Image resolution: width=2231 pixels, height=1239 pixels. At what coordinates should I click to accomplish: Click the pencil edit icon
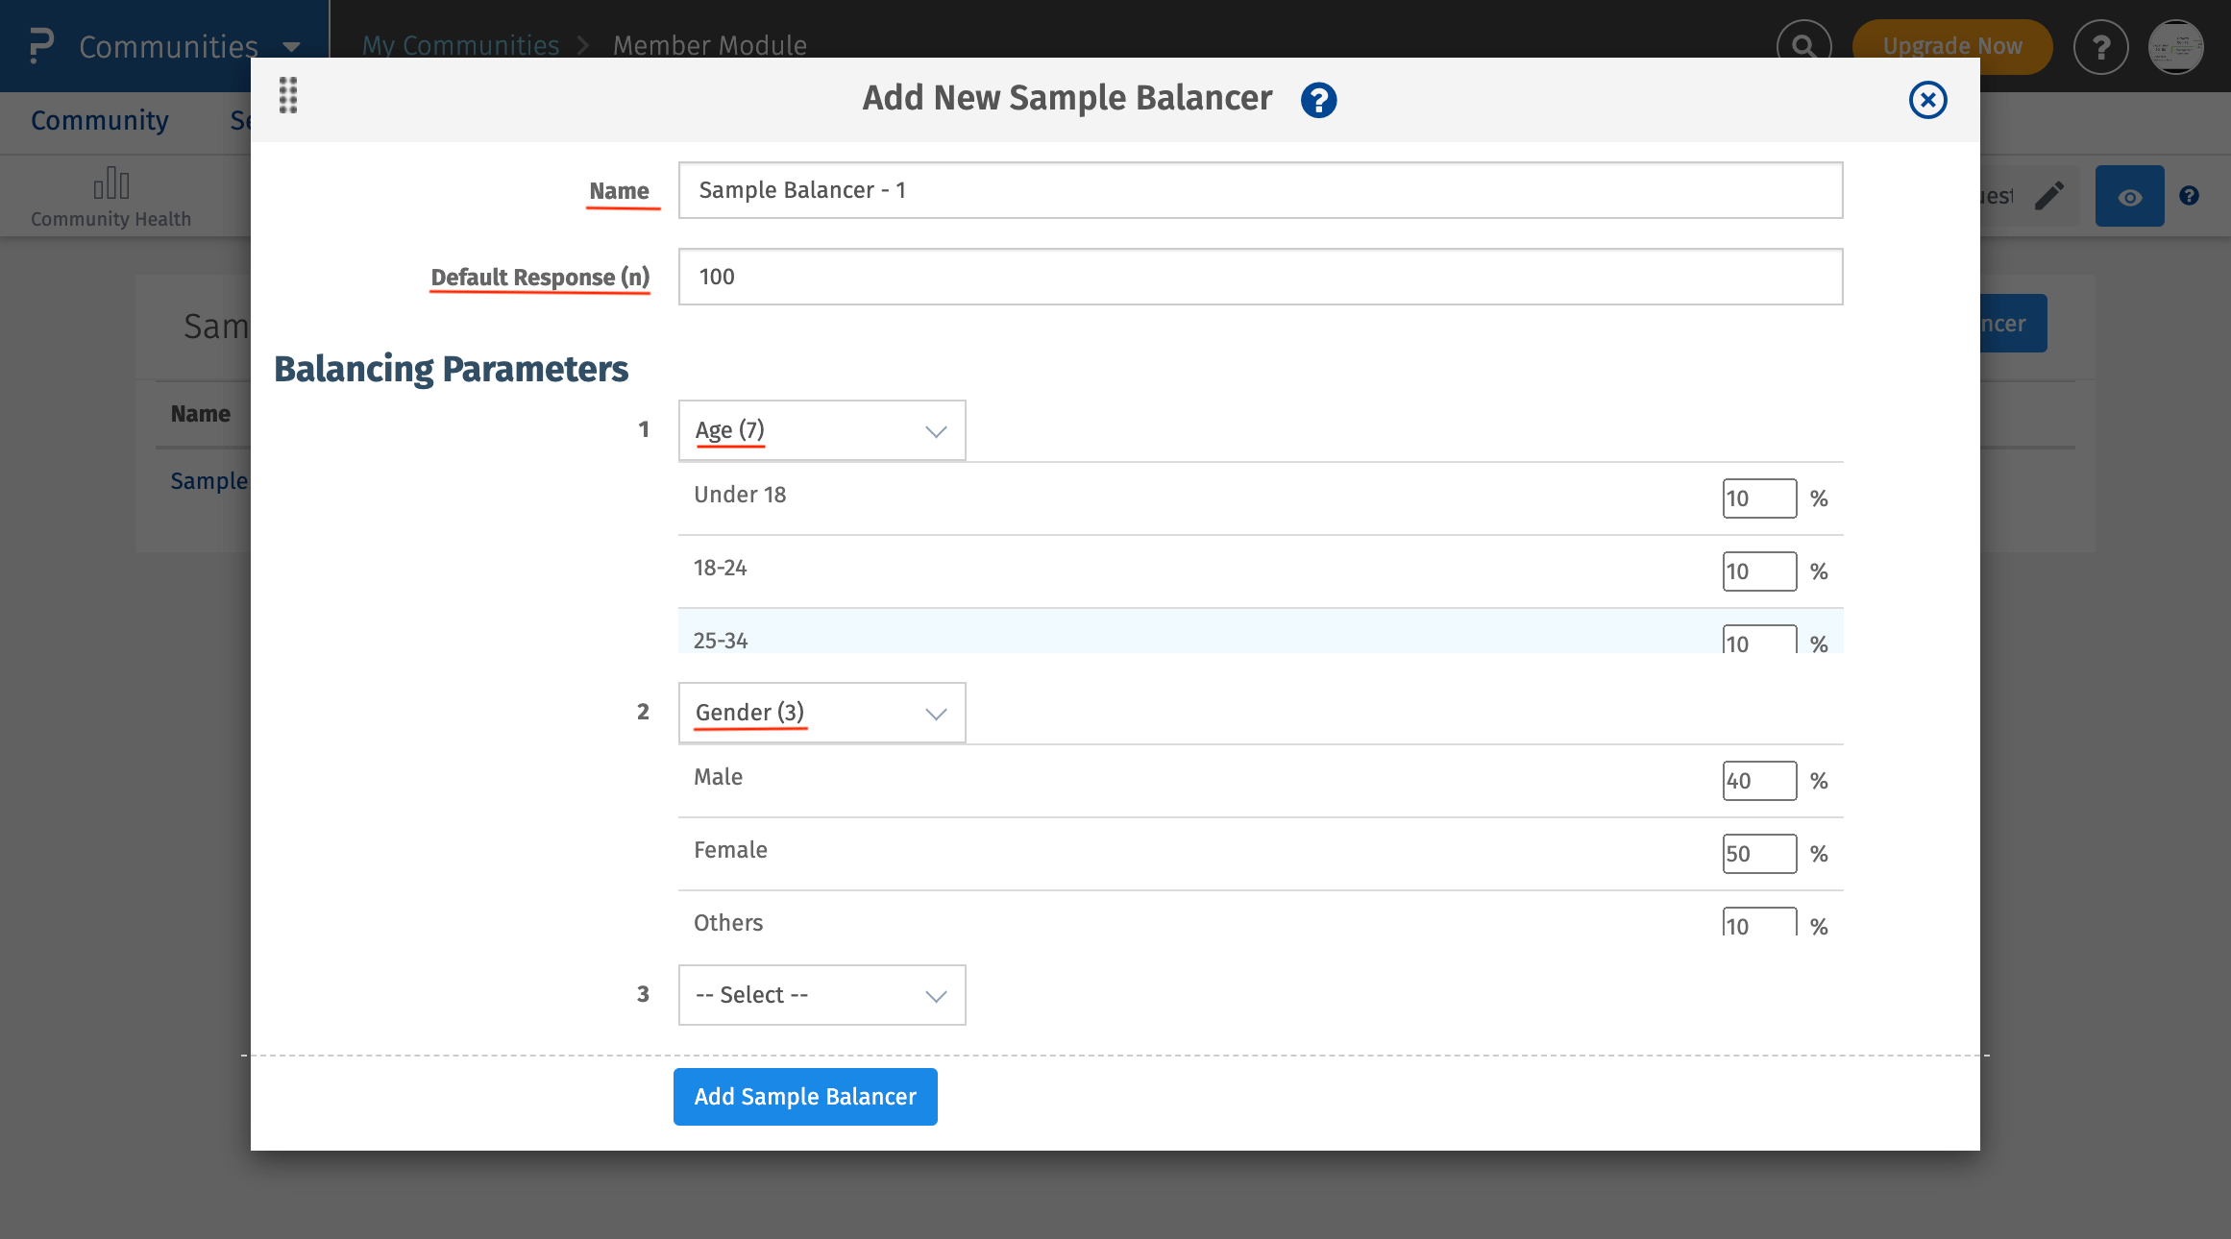point(2049,196)
